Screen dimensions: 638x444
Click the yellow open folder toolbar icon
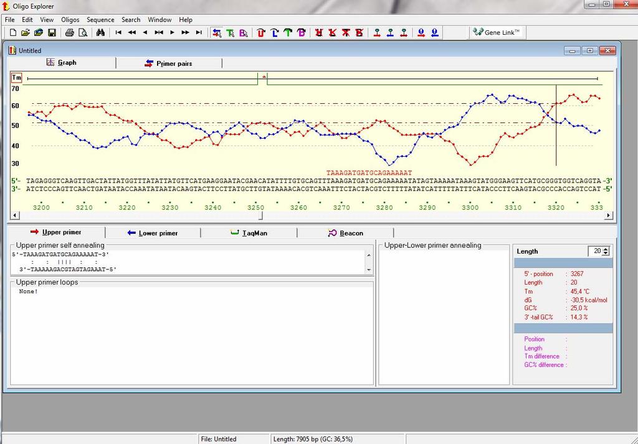tap(25, 32)
